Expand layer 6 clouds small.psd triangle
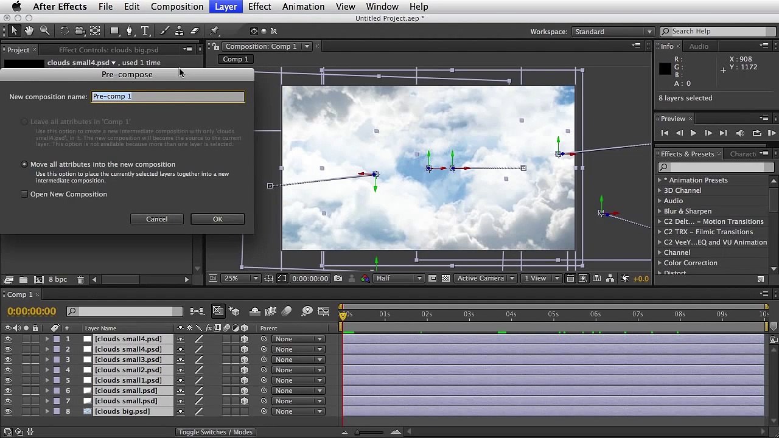Viewport: 779px width, 438px height. (x=47, y=391)
